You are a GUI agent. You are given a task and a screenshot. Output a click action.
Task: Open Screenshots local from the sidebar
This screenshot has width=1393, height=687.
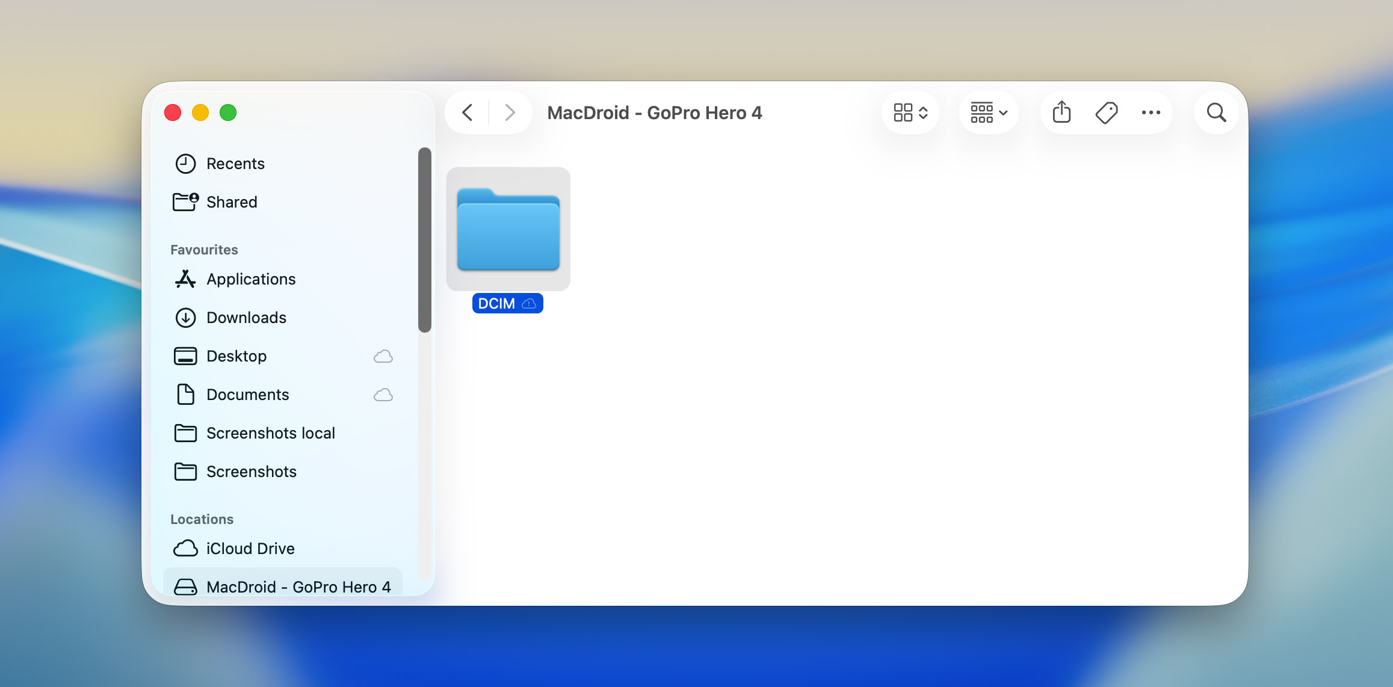[x=271, y=433]
